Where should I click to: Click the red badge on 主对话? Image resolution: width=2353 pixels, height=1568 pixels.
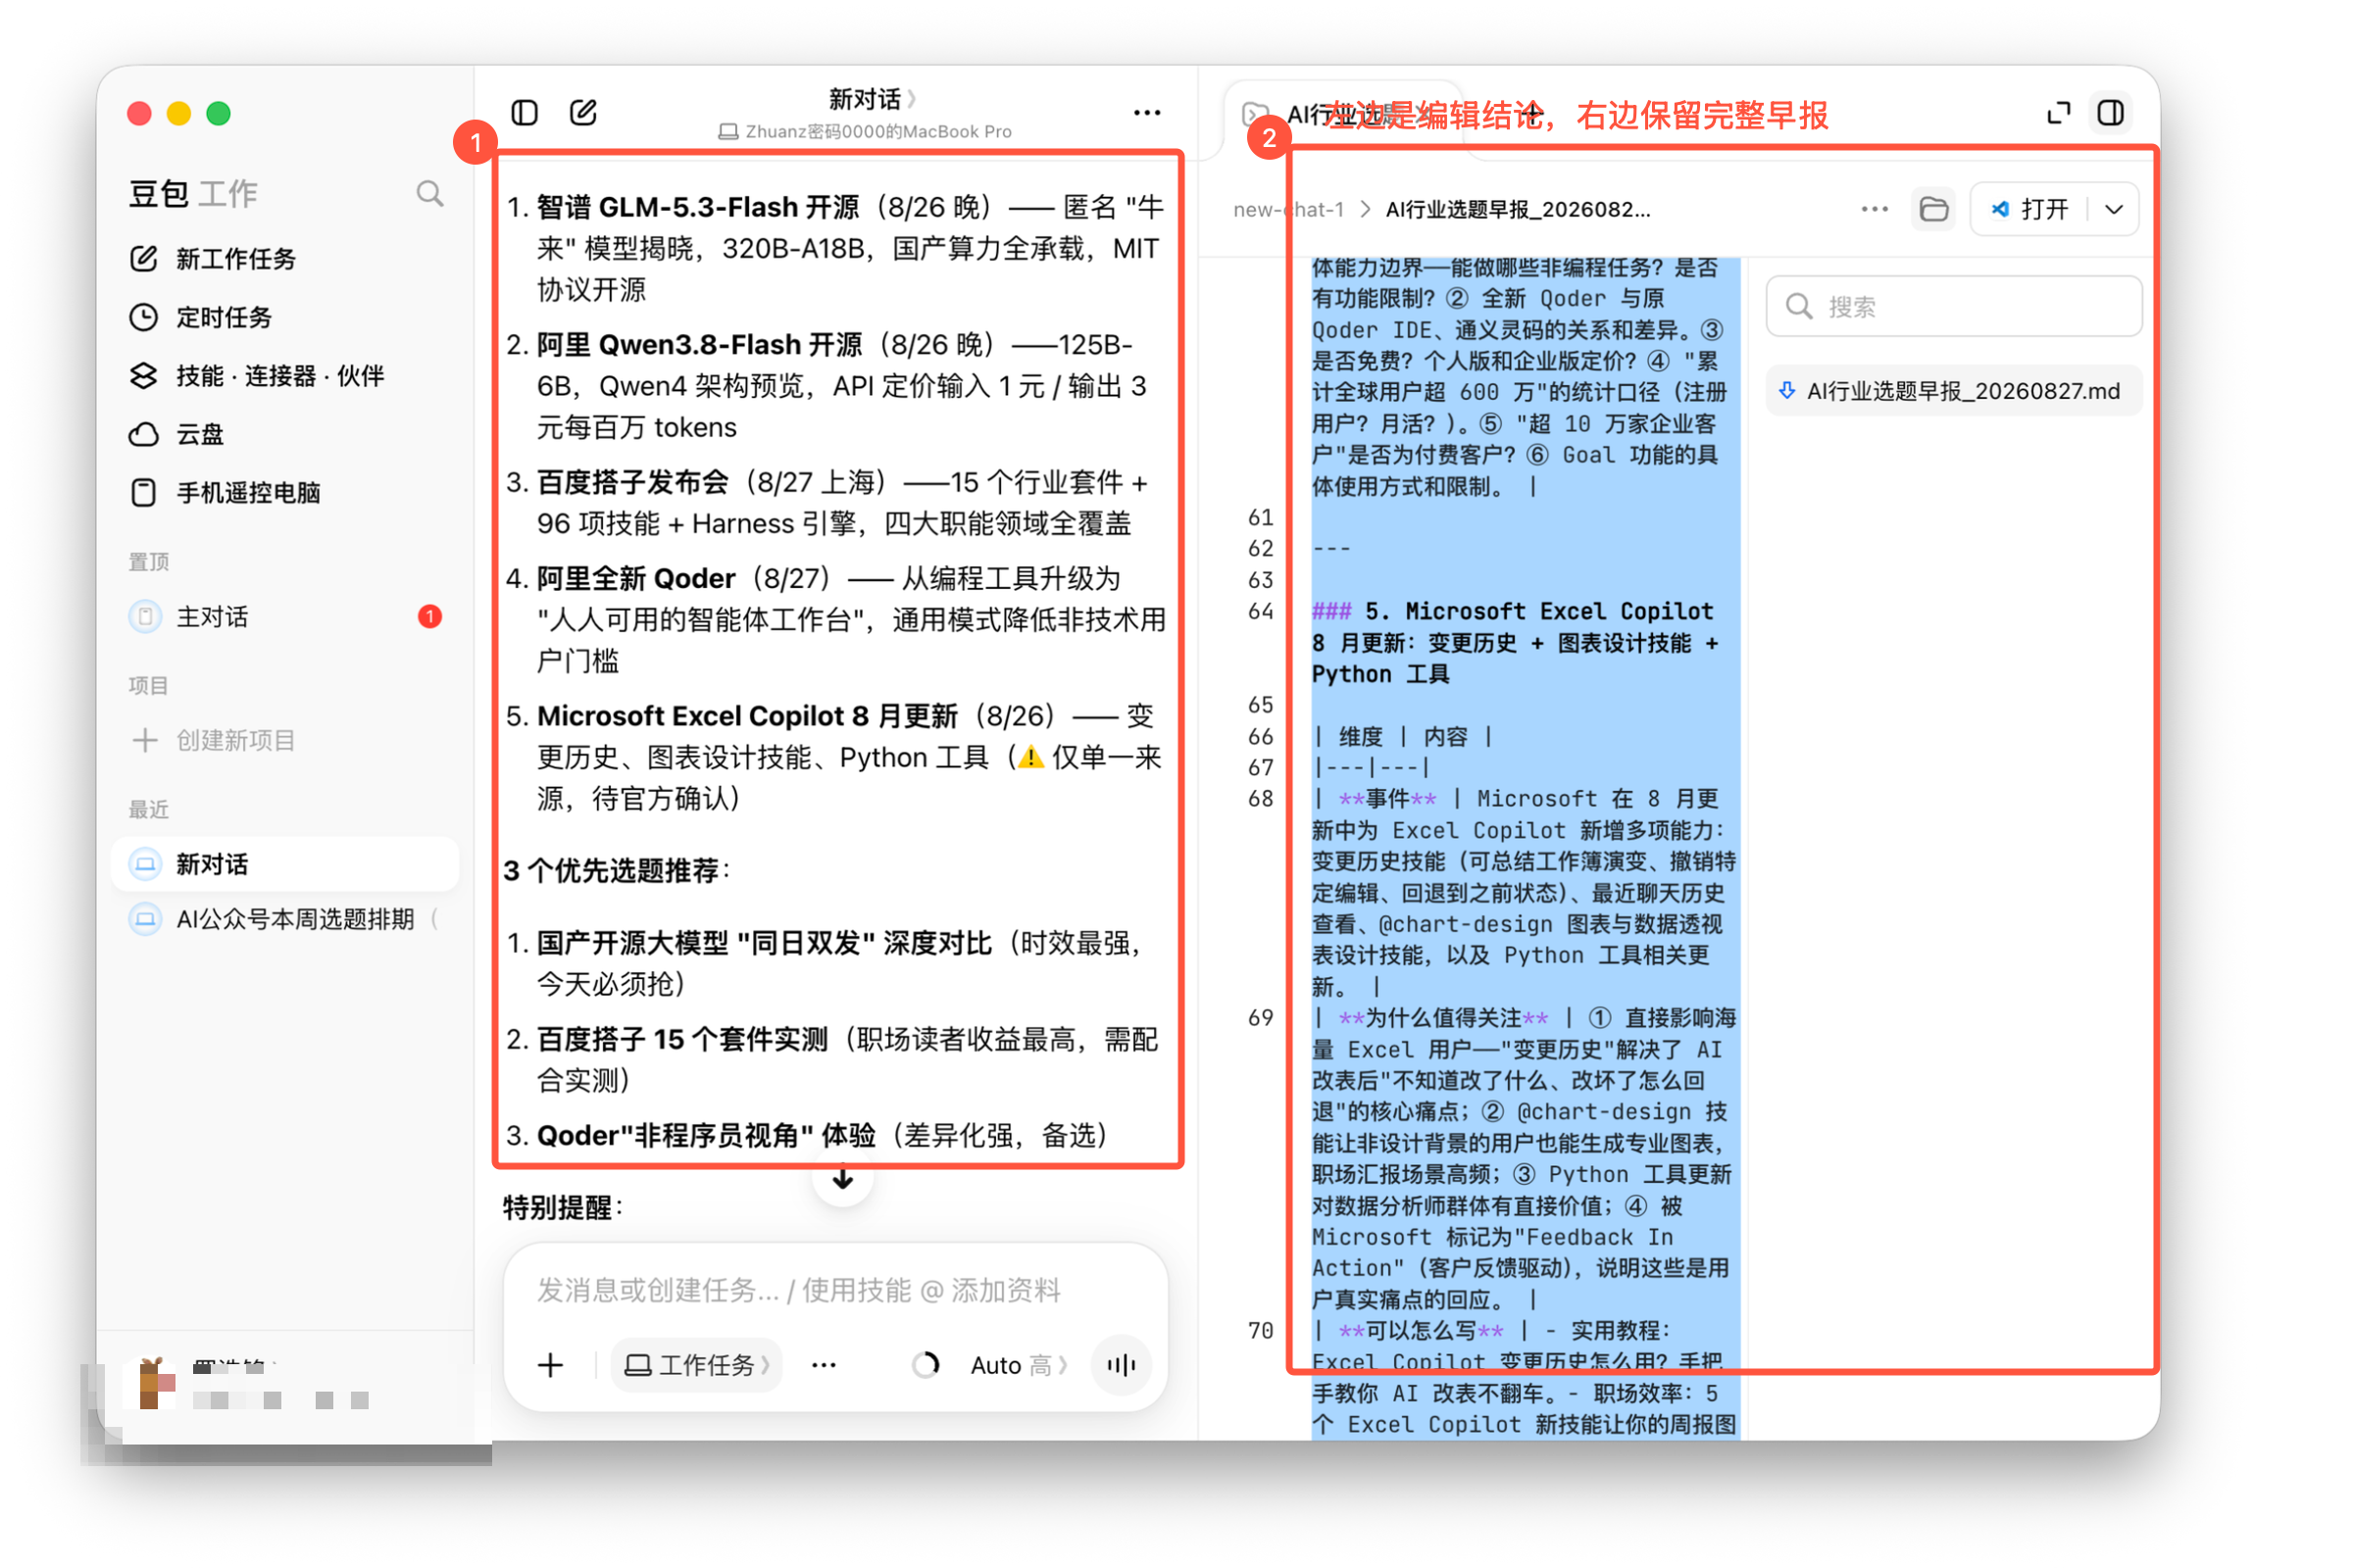[x=430, y=617]
